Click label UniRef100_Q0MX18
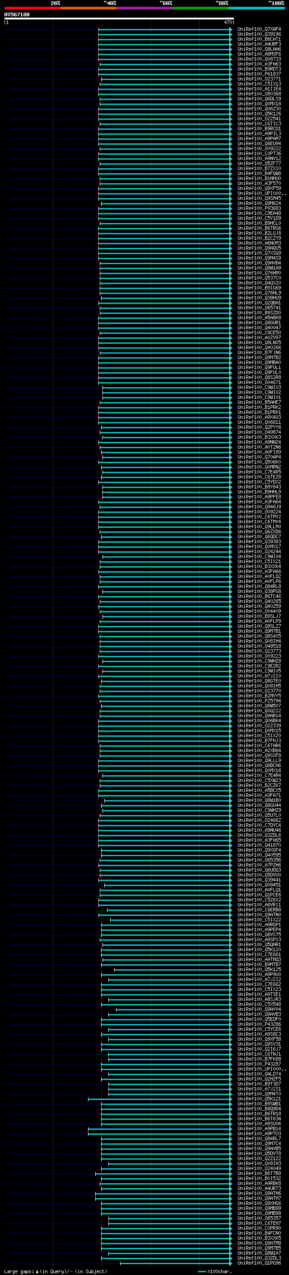This screenshot has height=1275, width=289. (x=259, y=104)
